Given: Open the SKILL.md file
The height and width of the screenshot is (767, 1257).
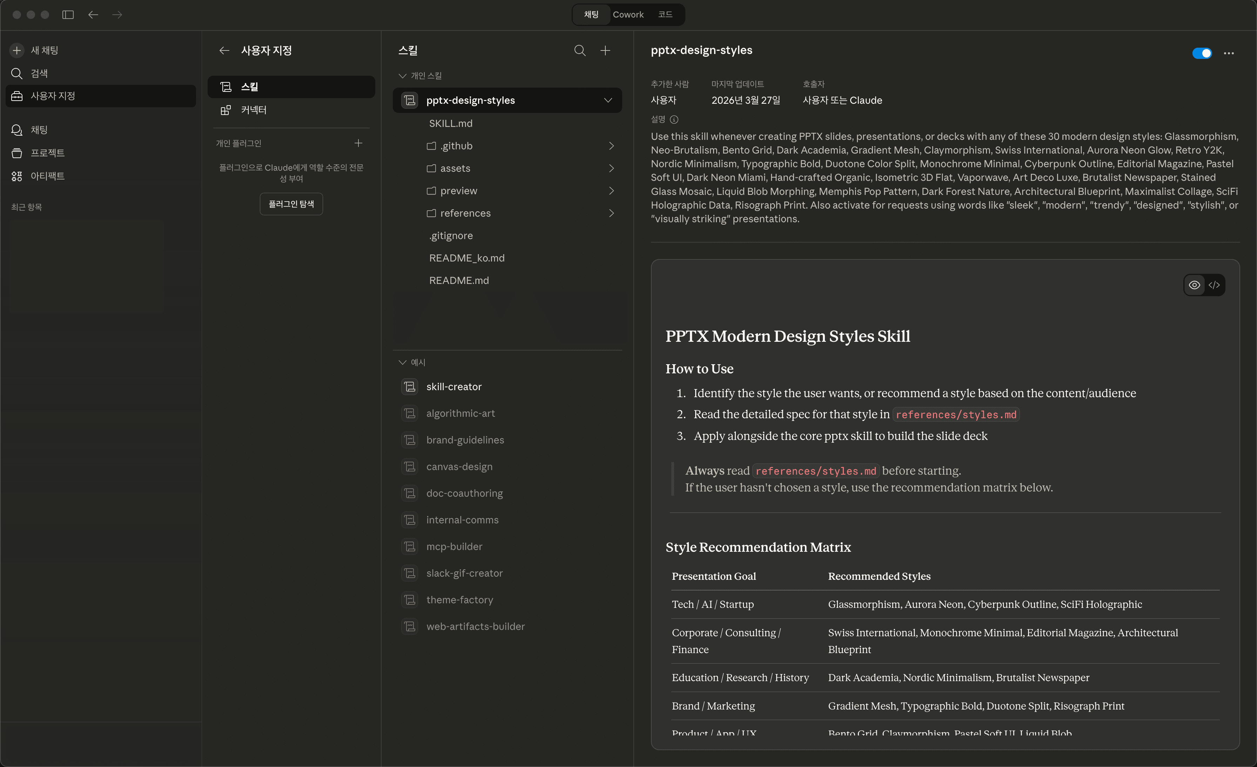Looking at the screenshot, I should coord(450,123).
